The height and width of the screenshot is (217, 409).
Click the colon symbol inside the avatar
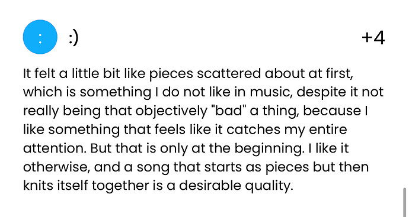(40, 38)
